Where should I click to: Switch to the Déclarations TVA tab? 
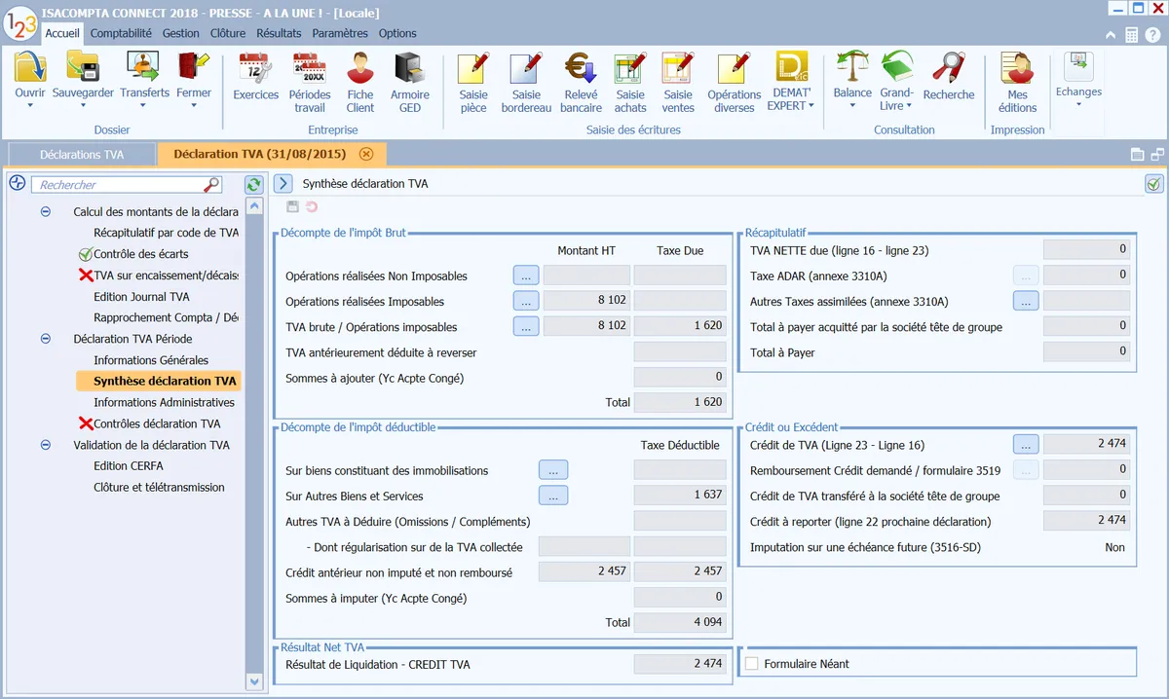point(83,154)
